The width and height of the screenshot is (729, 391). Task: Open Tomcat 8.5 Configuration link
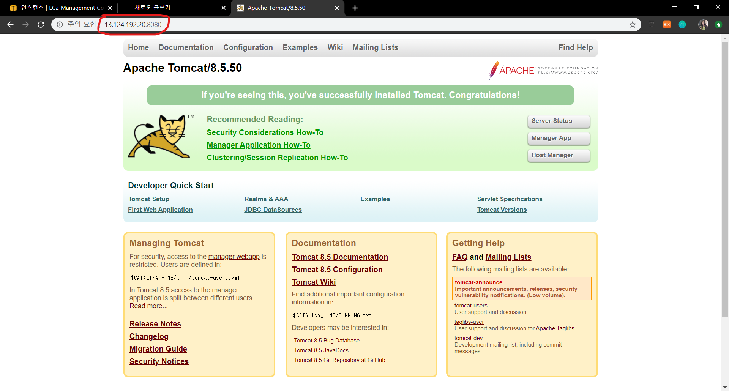pos(337,270)
